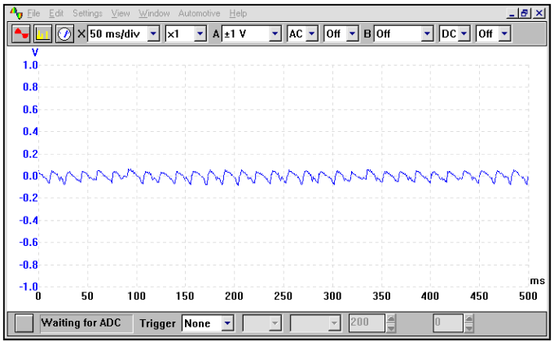Open the View menu
The height and width of the screenshot is (342, 554).
pyautogui.click(x=121, y=14)
